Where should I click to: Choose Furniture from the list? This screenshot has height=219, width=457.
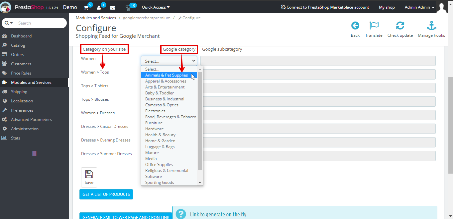pyautogui.click(x=169, y=123)
